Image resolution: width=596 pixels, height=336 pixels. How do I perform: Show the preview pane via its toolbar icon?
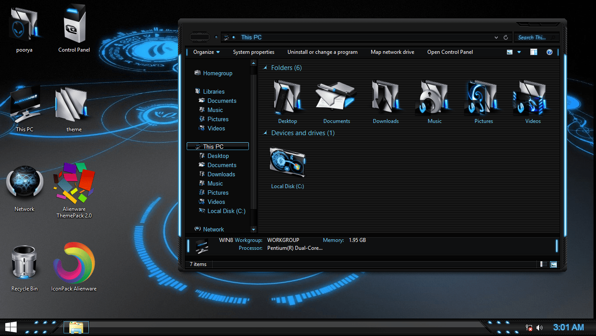(x=533, y=52)
